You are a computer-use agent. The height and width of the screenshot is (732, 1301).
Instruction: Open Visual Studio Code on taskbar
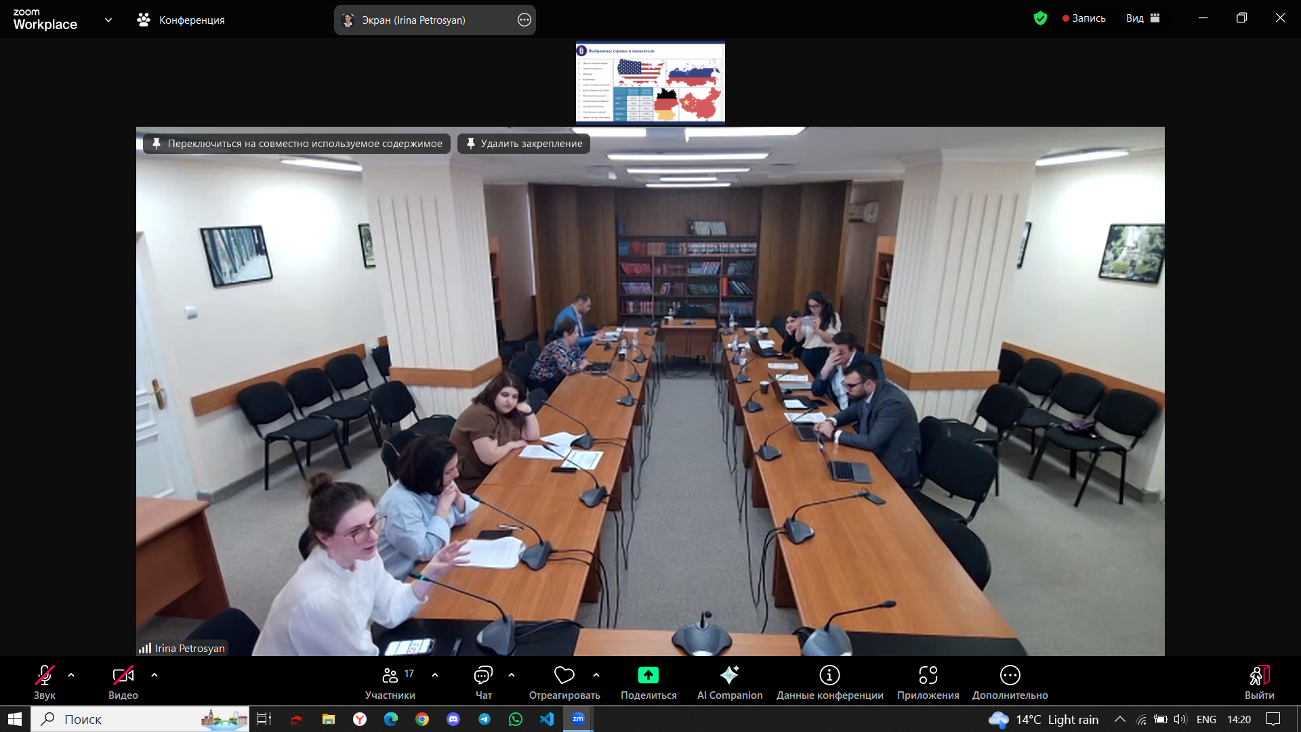pos(547,719)
